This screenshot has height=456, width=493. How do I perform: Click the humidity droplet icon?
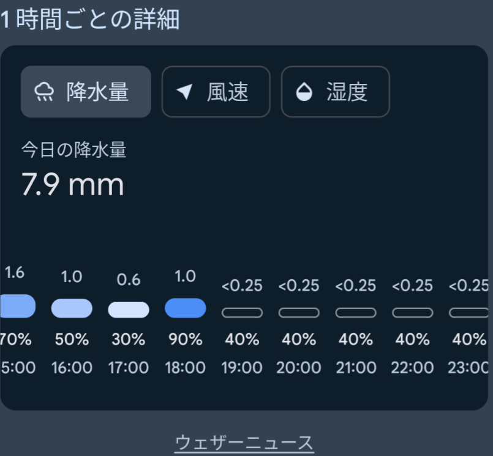304,92
